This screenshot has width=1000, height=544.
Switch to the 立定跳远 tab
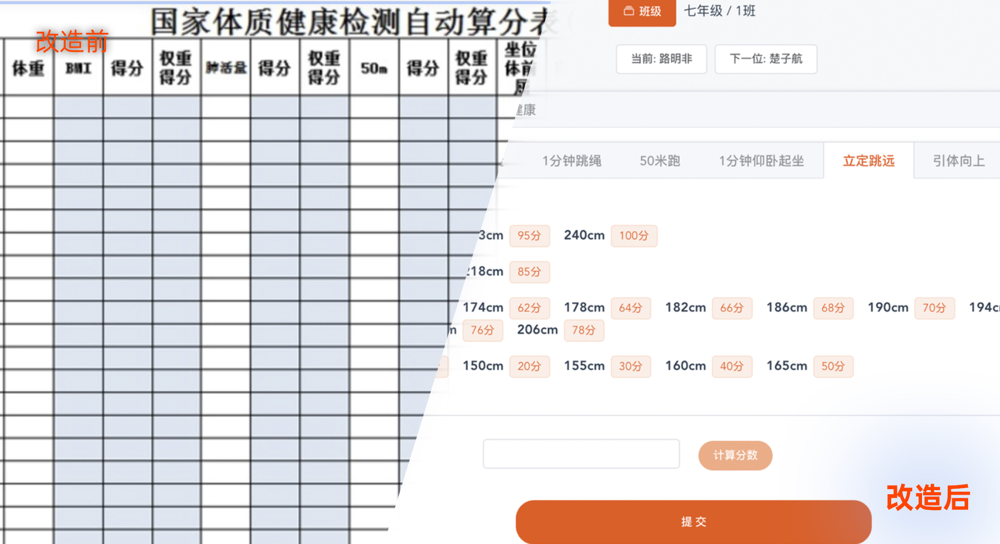tap(868, 161)
